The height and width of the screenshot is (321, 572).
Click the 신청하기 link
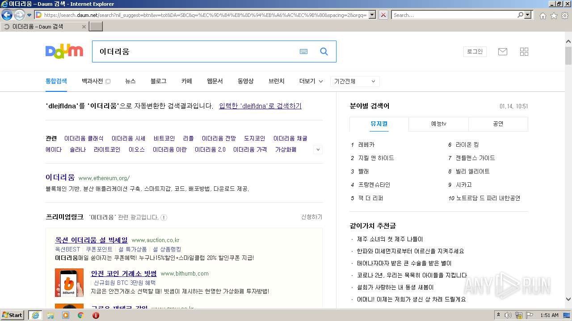click(x=311, y=217)
